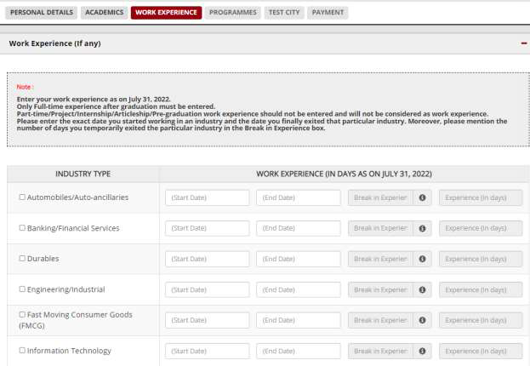Check the Information Technology checkbox
This screenshot has width=530, height=366.
tap(22, 350)
